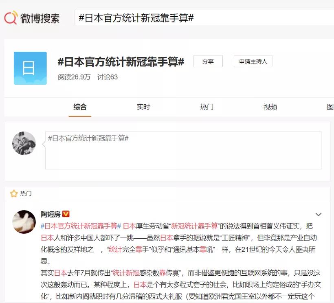Open the 视频 tab
Screen dimensions: 334x303
[x=270, y=107]
